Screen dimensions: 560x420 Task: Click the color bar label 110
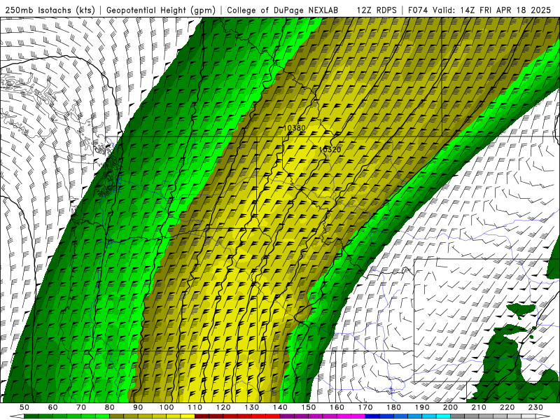(195, 407)
